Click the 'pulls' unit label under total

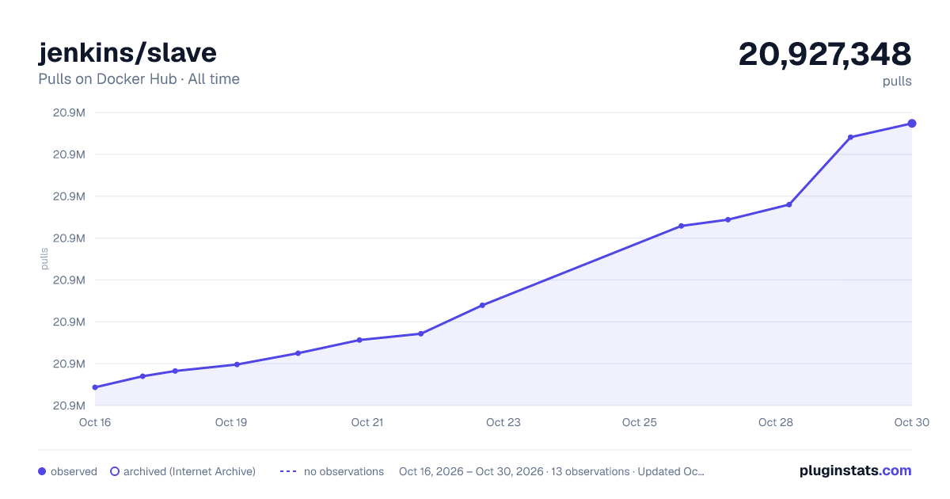[897, 81]
